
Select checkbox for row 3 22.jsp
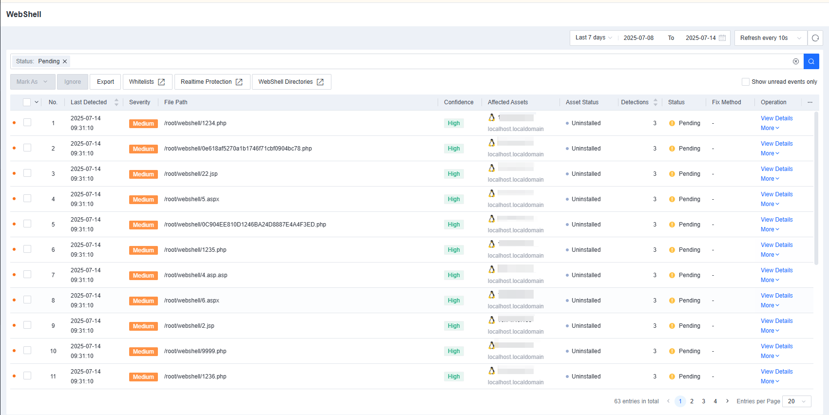(27, 173)
